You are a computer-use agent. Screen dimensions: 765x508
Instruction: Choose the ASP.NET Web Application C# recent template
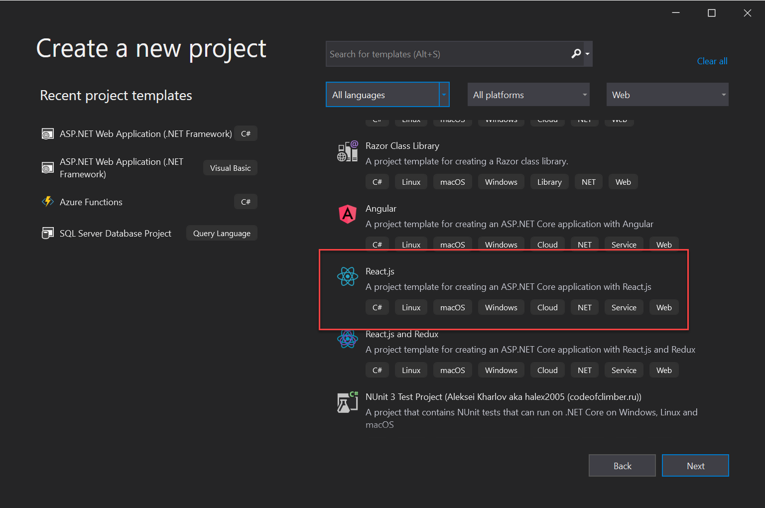(145, 133)
